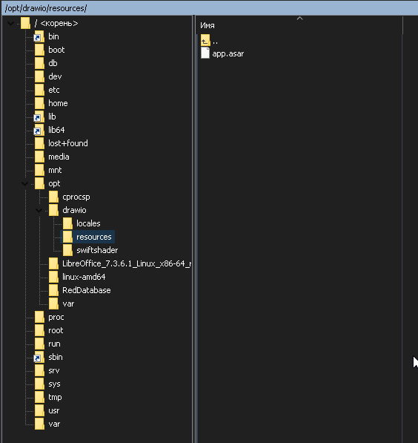Select the cprocsp folder
The width and height of the screenshot is (418, 443).
pyautogui.click(x=76, y=197)
